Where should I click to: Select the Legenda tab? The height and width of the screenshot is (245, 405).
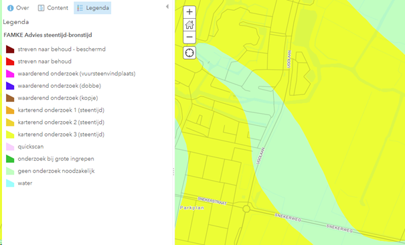(92, 8)
